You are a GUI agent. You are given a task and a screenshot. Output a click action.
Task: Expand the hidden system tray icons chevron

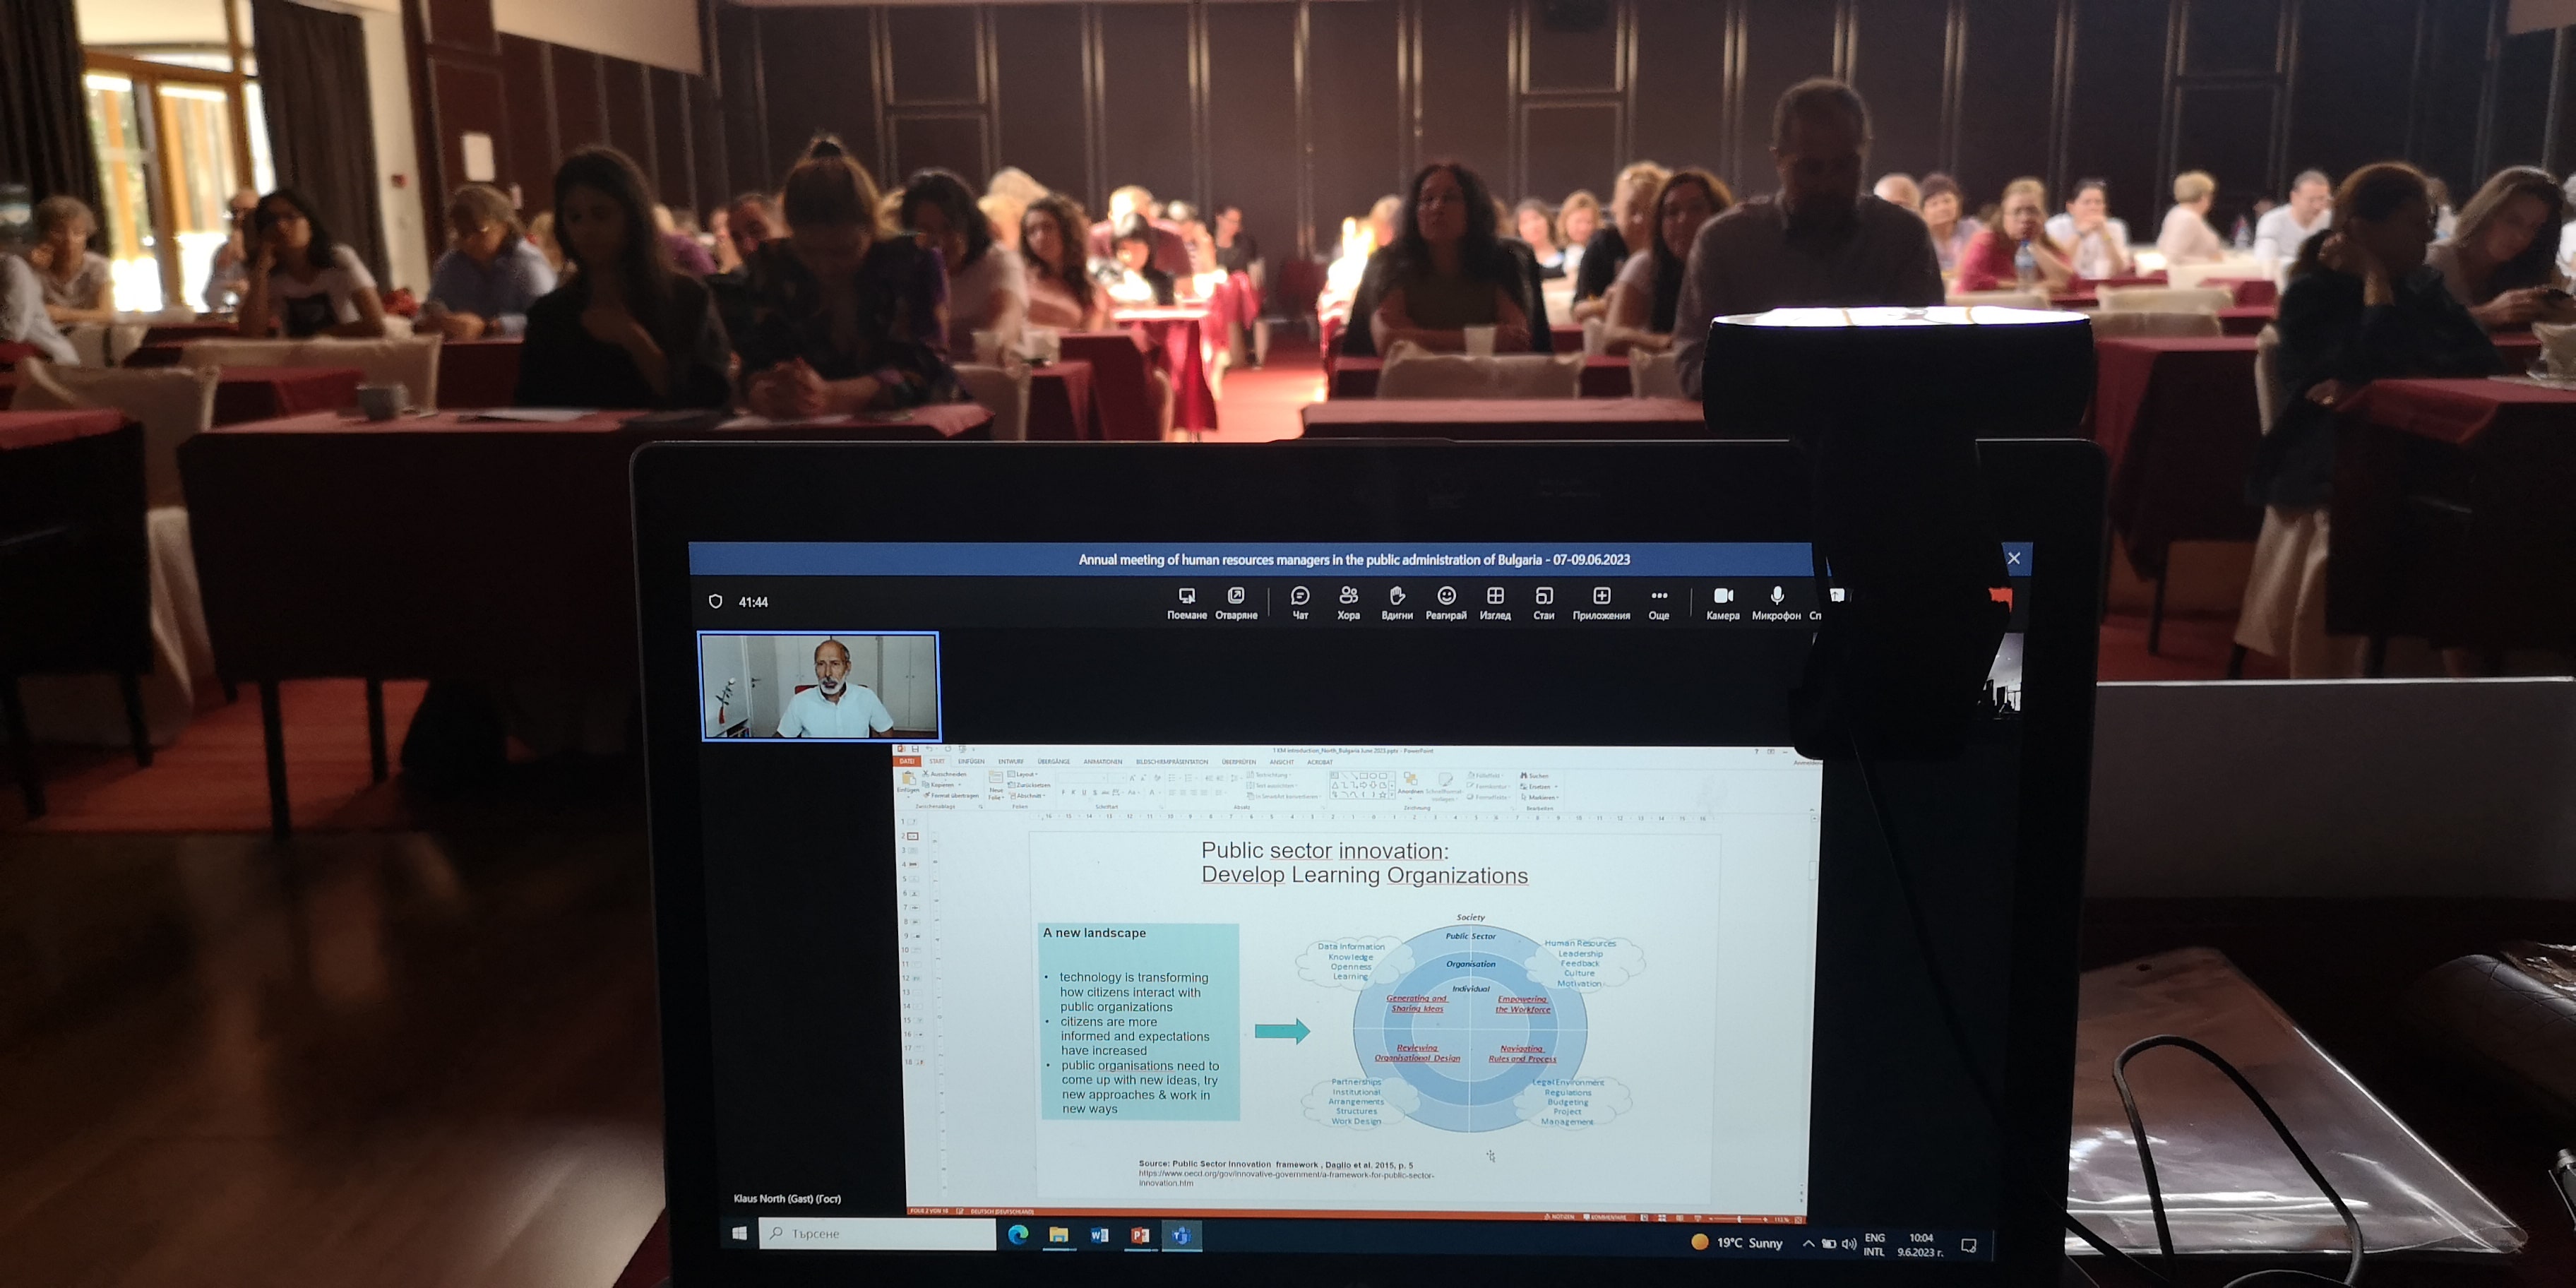1808,1243
